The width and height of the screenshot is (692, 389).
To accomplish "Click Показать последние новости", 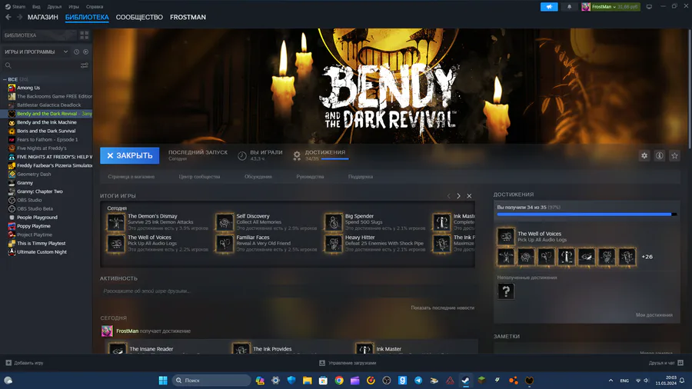I will pyautogui.click(x=442, y=308).
